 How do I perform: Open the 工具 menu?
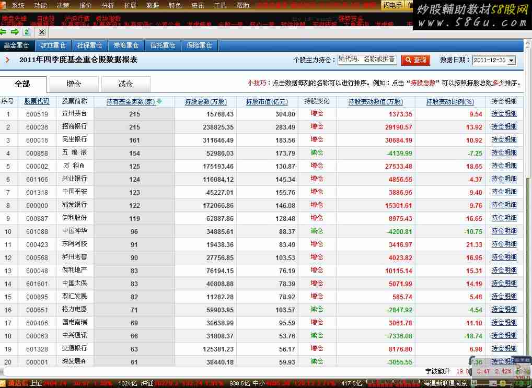(220, 5)
